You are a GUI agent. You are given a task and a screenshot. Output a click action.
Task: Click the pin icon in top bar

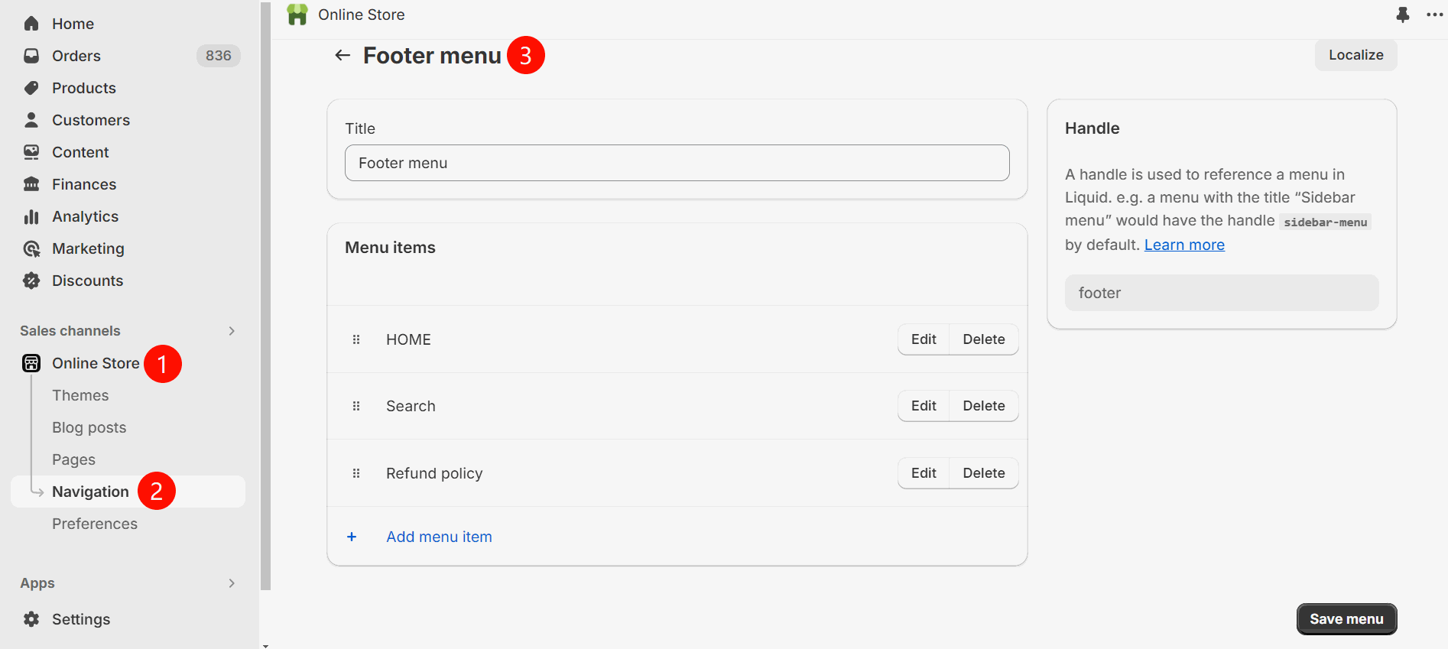pyautogui.click(x=1402, y=15)
